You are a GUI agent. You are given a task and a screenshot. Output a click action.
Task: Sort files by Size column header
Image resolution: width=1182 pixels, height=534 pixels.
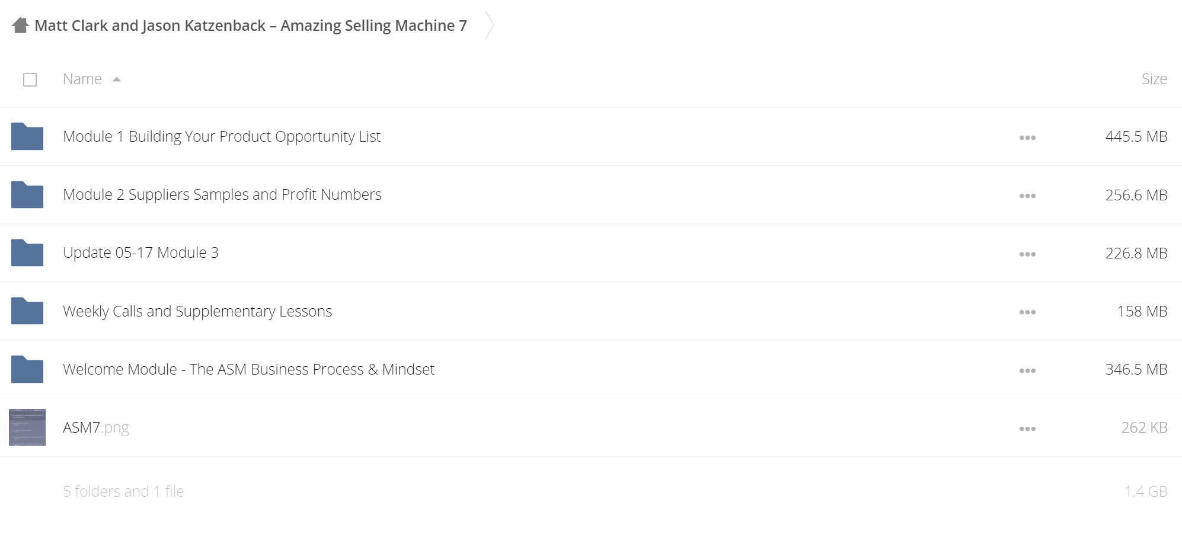pos(1154,79)
